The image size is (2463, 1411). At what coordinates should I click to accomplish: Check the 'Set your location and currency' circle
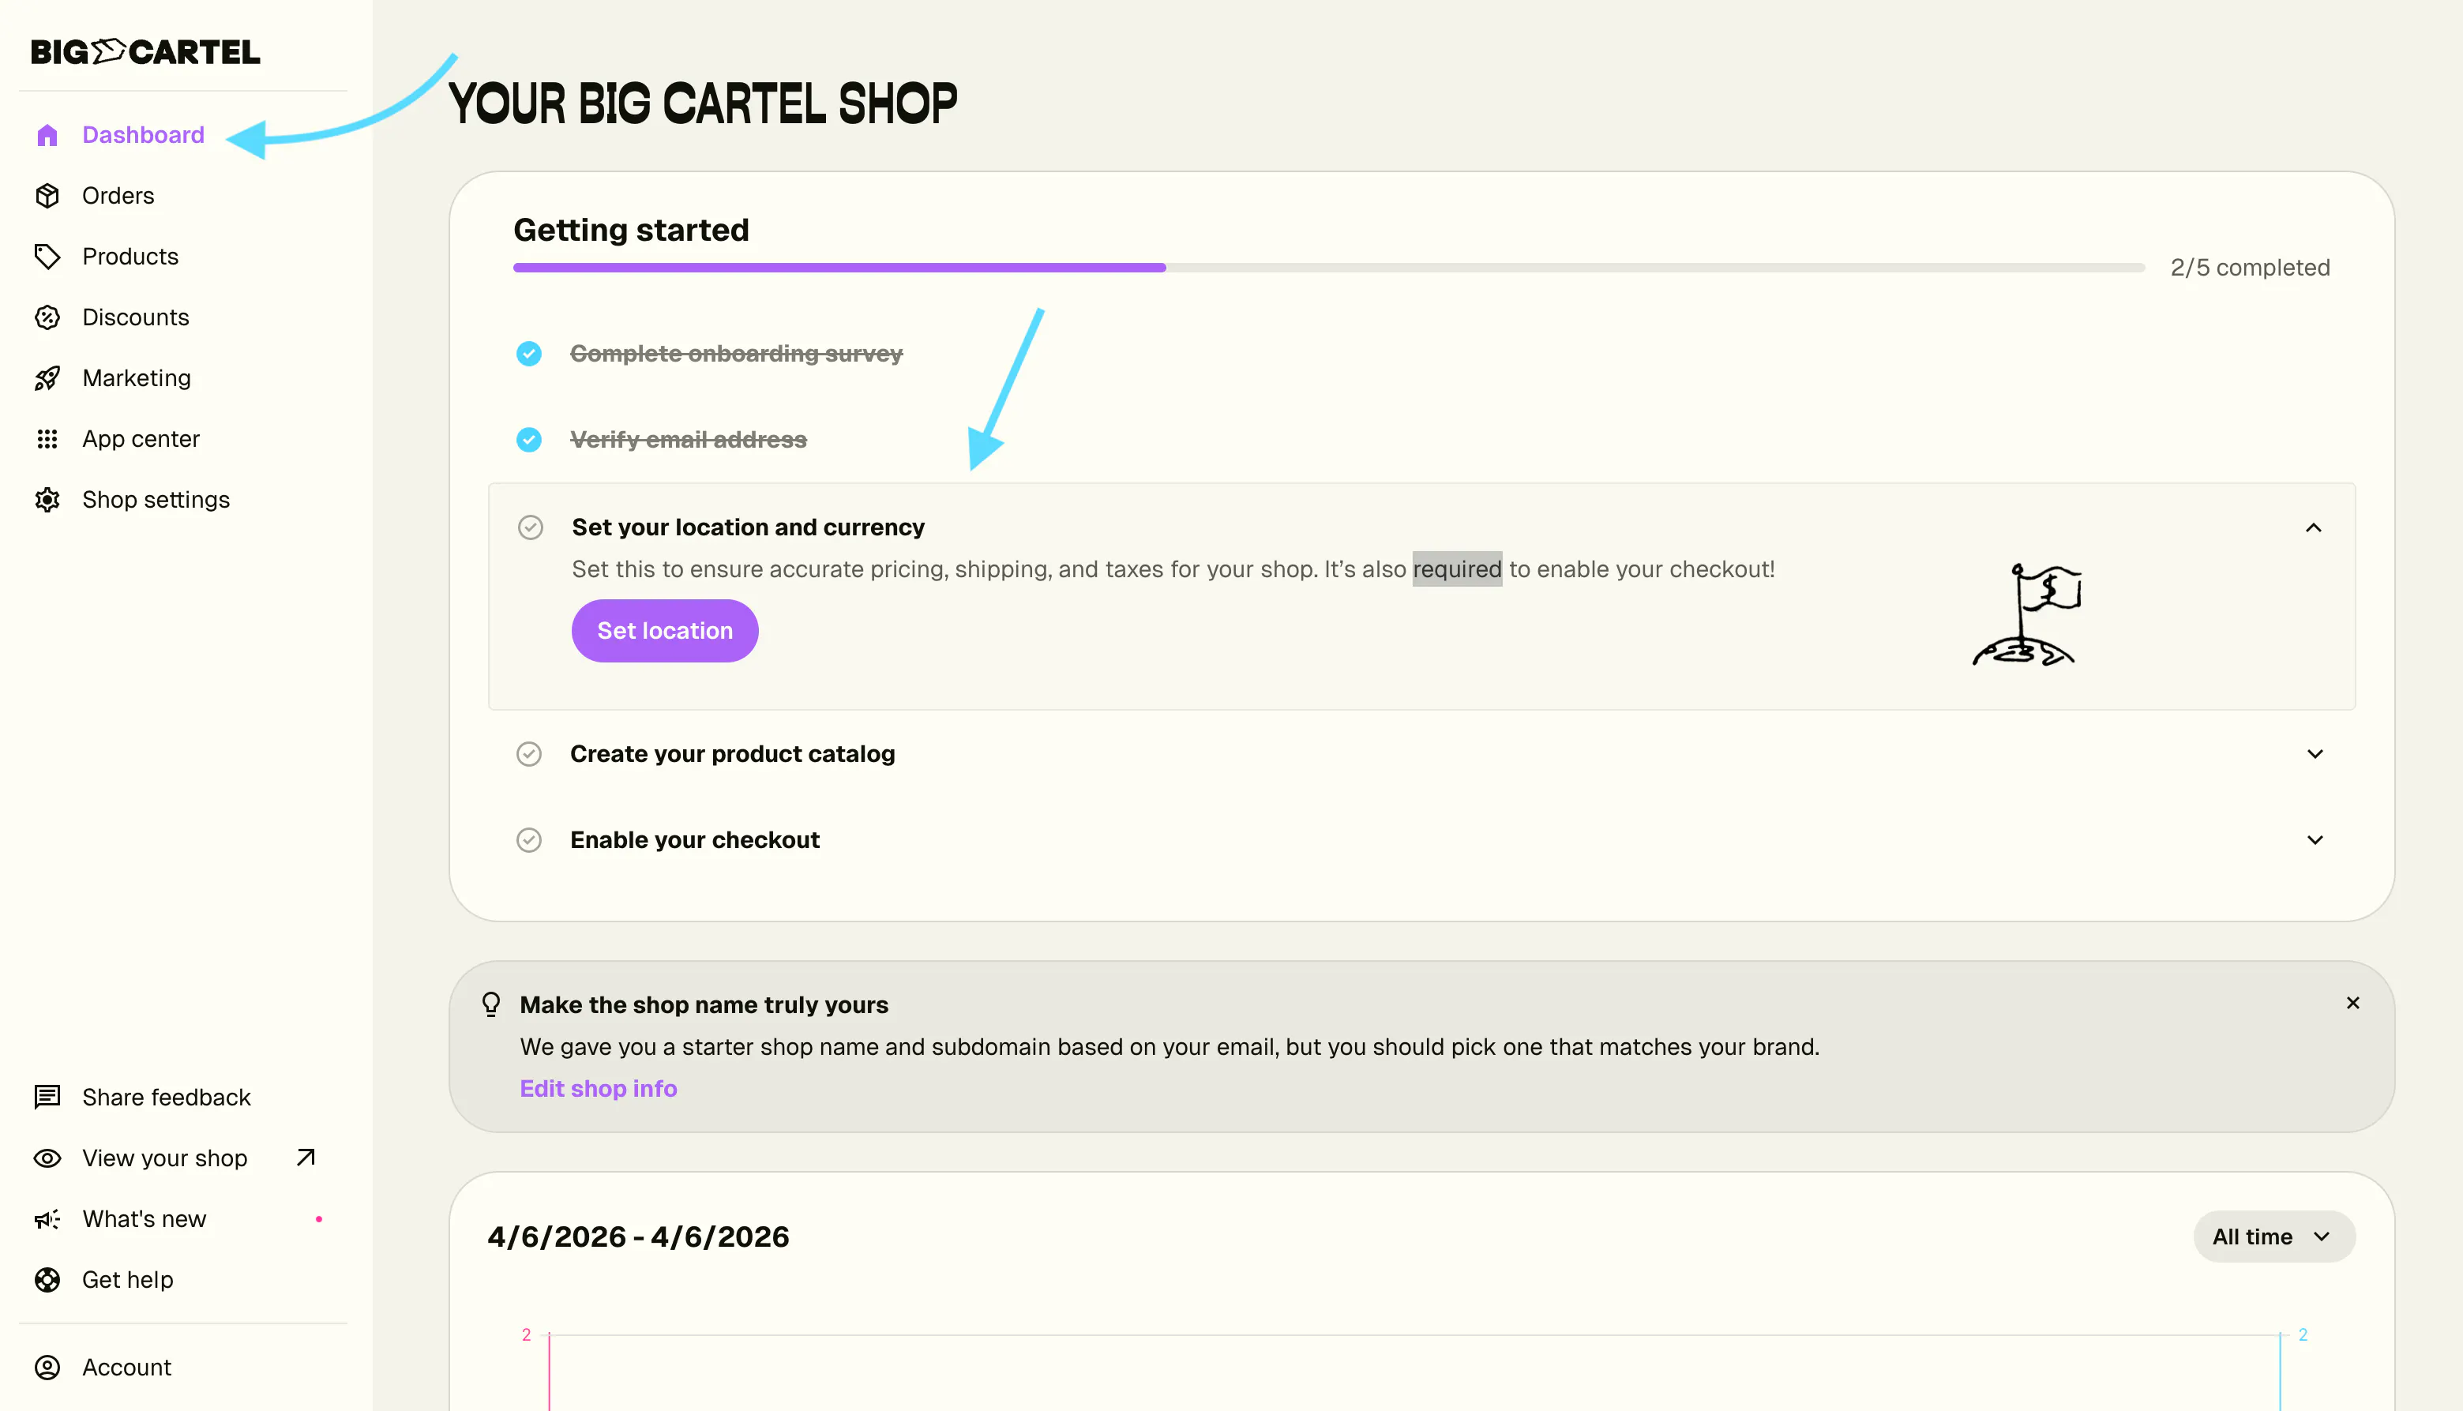click(530, 527)
